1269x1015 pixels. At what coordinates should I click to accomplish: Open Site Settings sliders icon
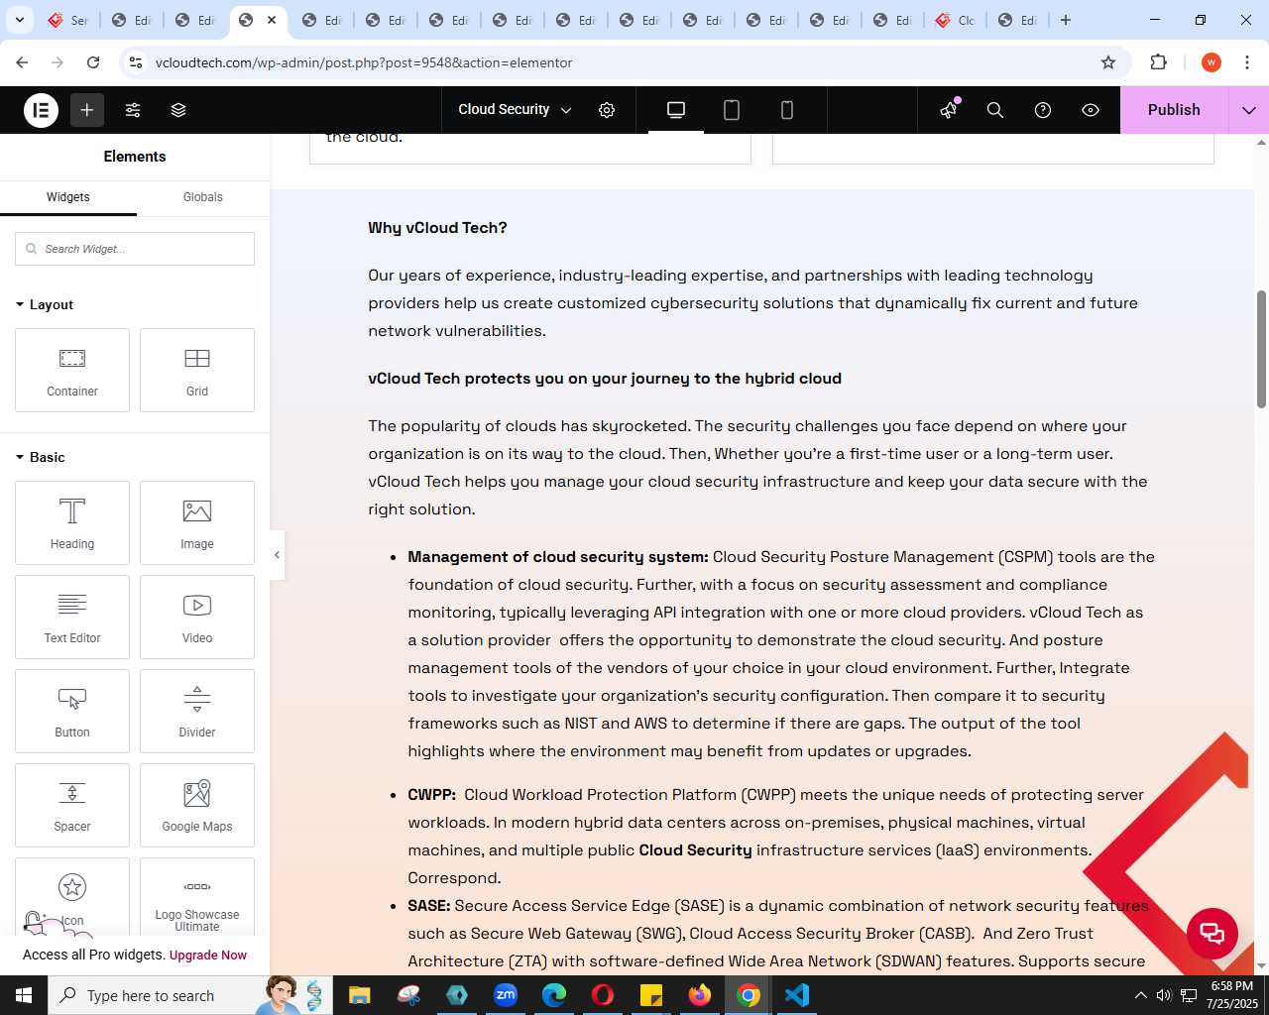coord(133,110)
